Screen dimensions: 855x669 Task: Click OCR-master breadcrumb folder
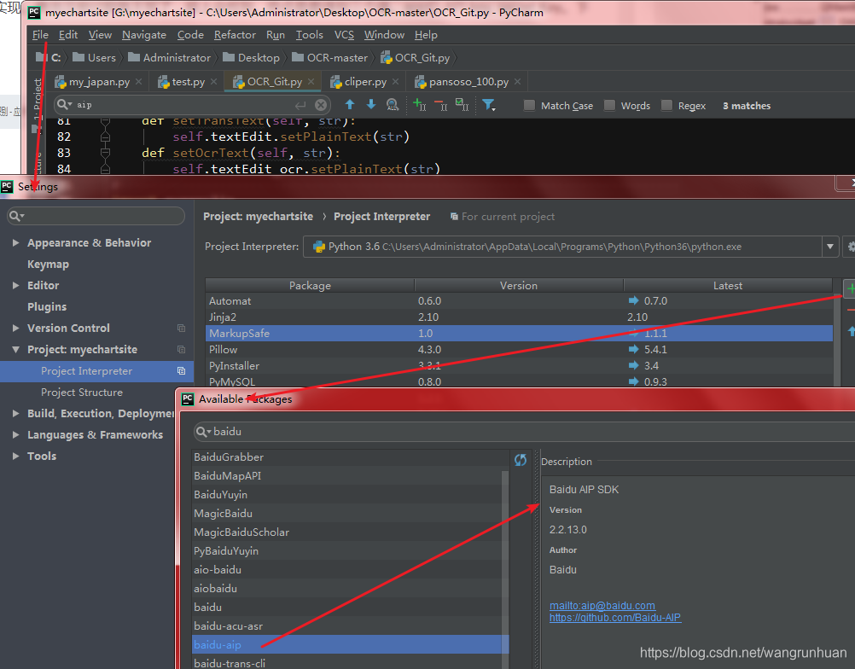[330, 57]
